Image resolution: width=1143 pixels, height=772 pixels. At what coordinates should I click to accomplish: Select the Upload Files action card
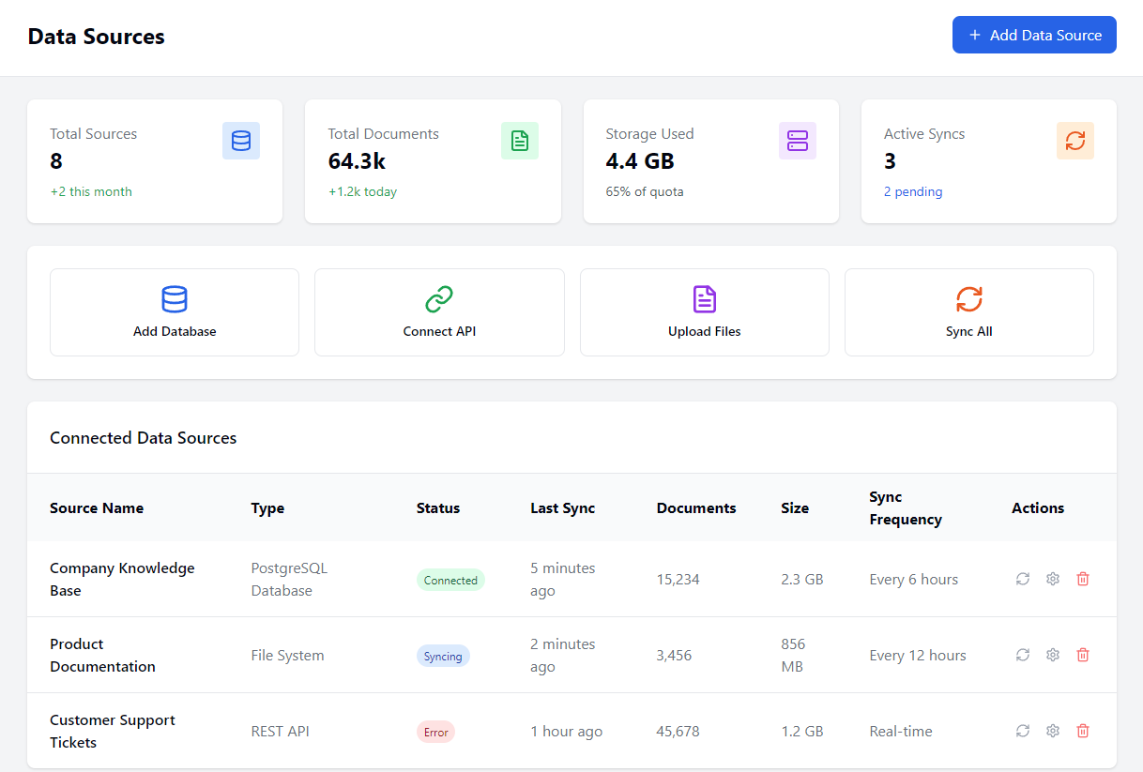click(x=704, y=312)
